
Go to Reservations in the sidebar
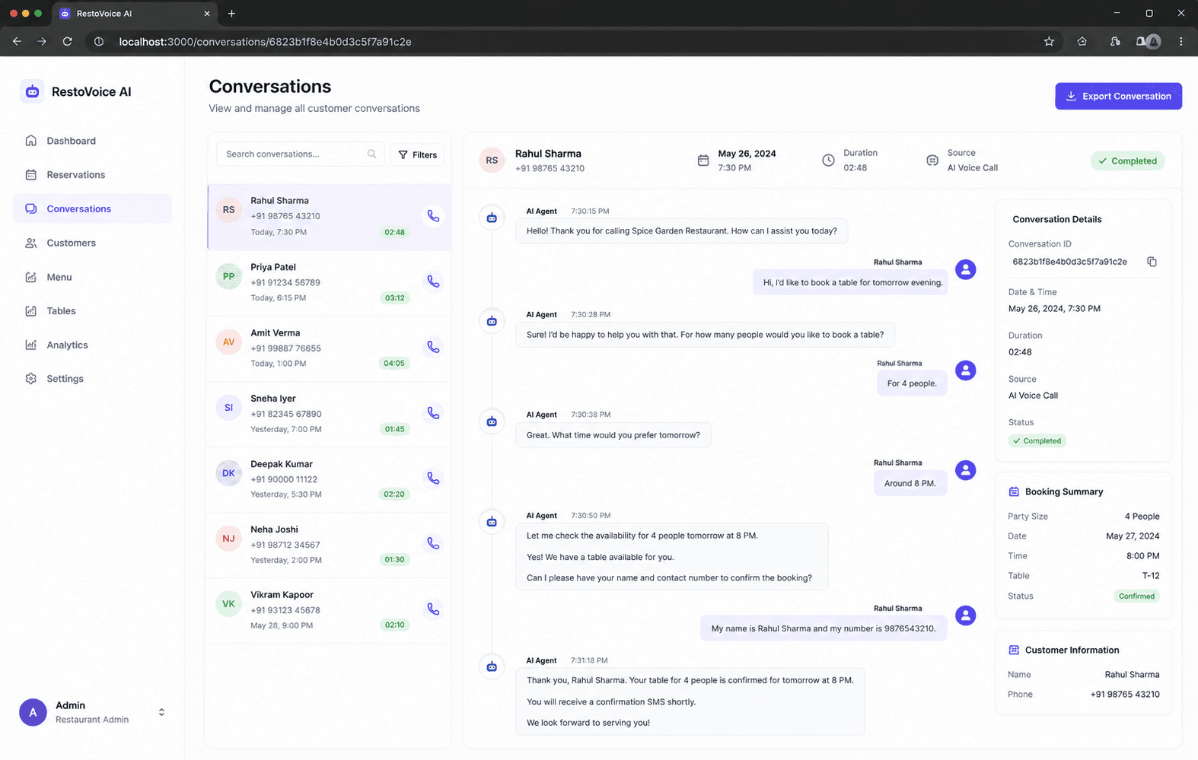click(92, 175)
